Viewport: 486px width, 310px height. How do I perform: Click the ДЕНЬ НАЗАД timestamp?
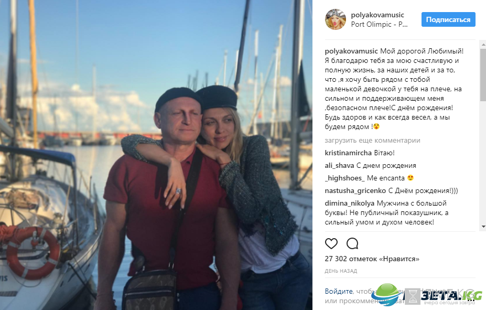point(341,271)
